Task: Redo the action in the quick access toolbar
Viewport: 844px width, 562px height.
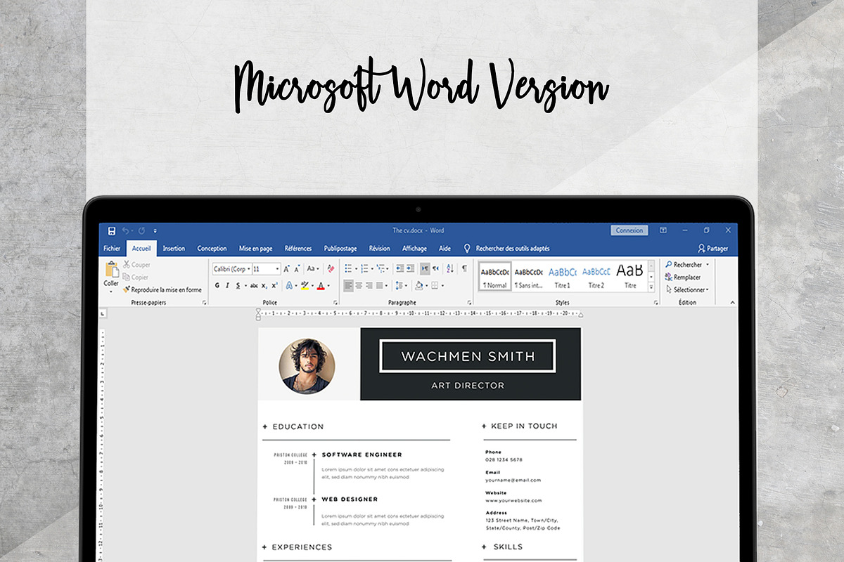Action: click(141, 230)
